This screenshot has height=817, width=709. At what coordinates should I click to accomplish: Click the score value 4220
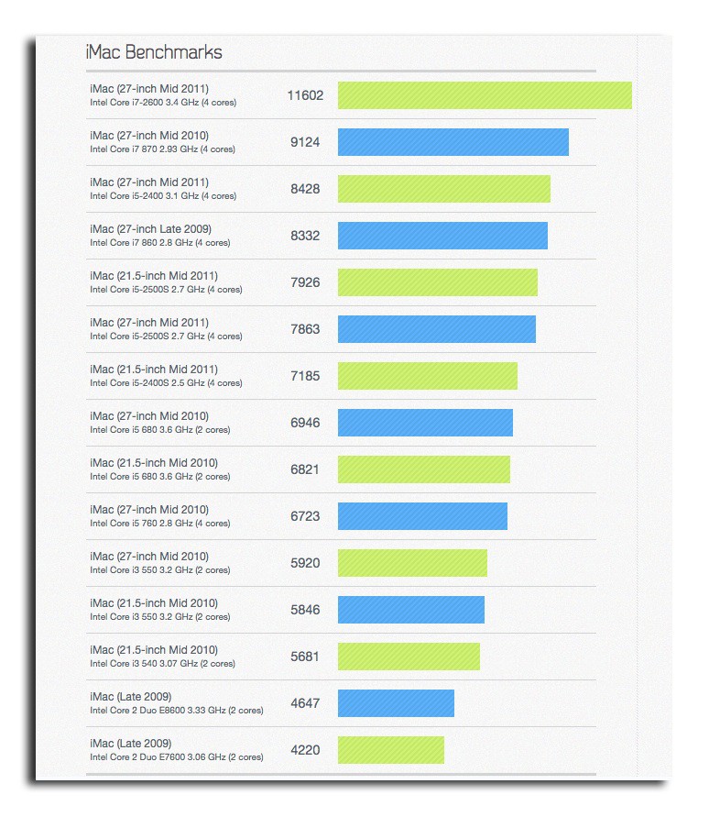coord(305,750)
